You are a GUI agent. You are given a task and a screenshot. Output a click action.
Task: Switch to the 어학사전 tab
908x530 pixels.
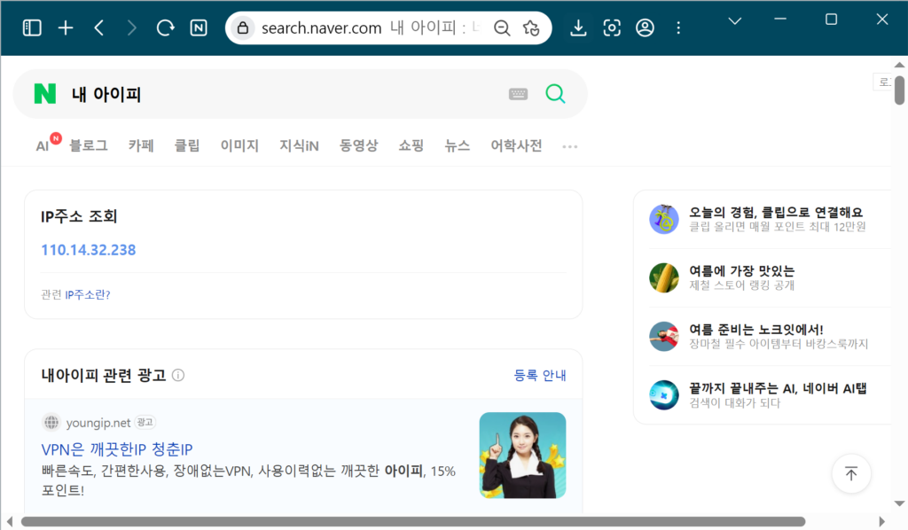coord(516,145)
